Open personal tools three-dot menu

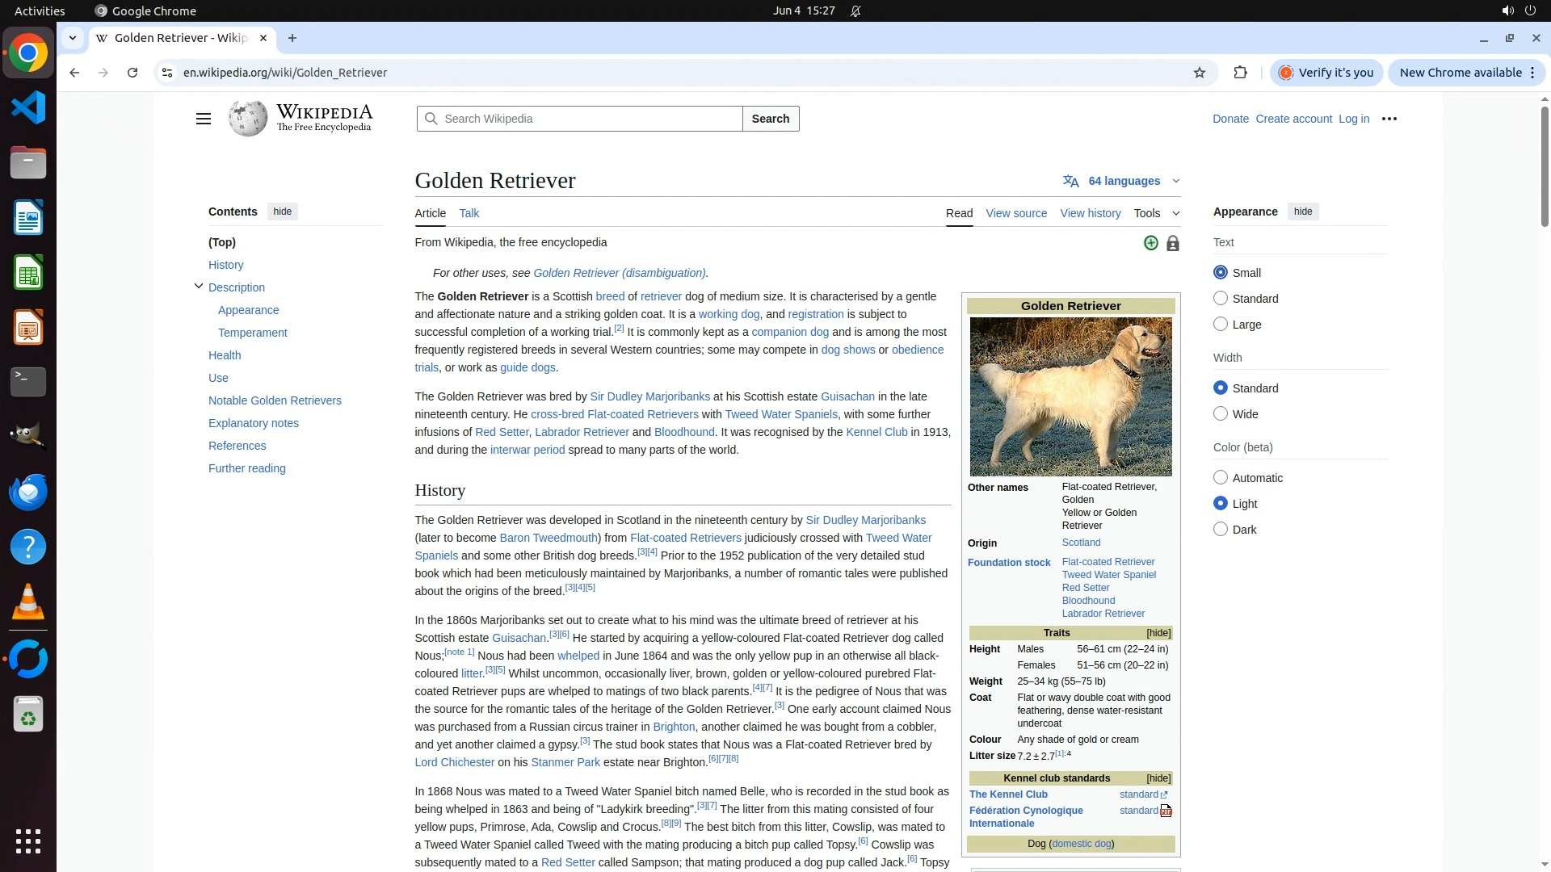click(x=1389, y=119)
